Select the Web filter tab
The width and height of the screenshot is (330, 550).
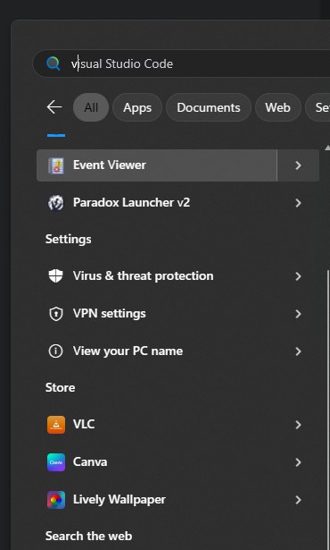tap(278, 107)
